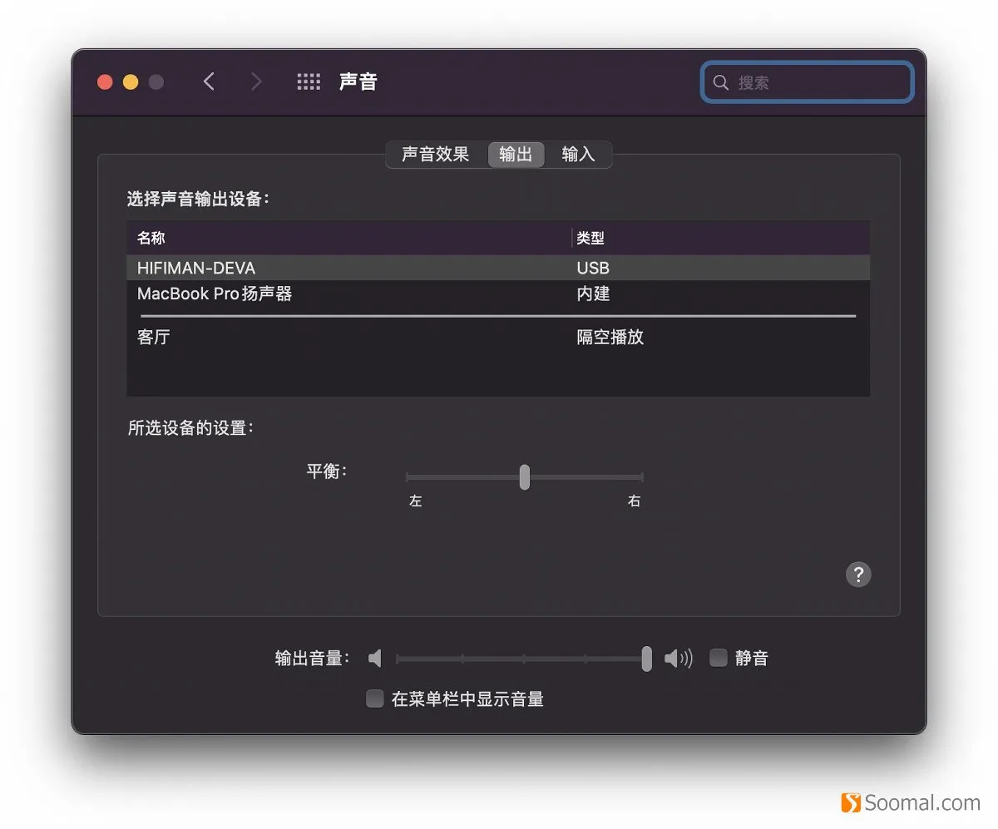Select HIFIMAN-DEVA output device

coord(498,268)
